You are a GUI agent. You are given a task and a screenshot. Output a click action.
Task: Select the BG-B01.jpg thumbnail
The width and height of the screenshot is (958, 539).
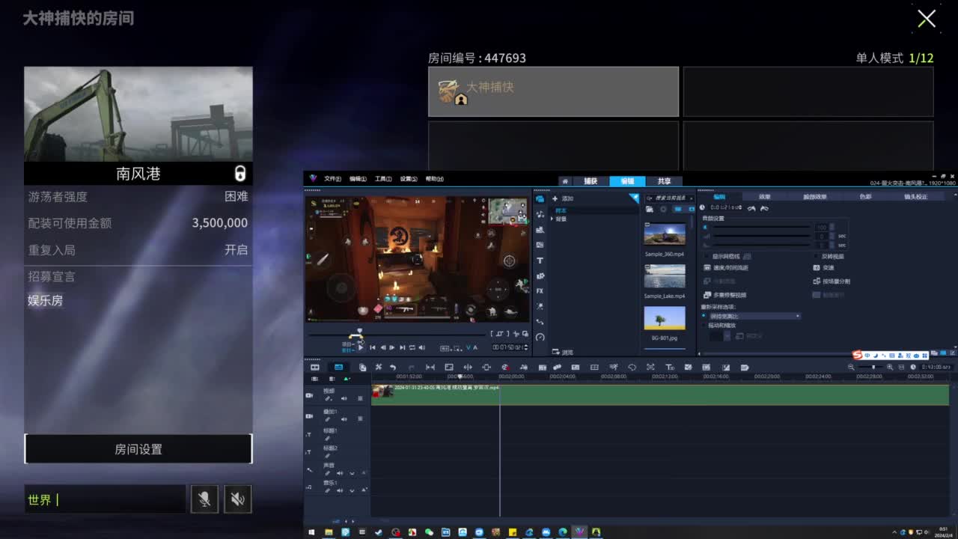click(x=665, y=318)
